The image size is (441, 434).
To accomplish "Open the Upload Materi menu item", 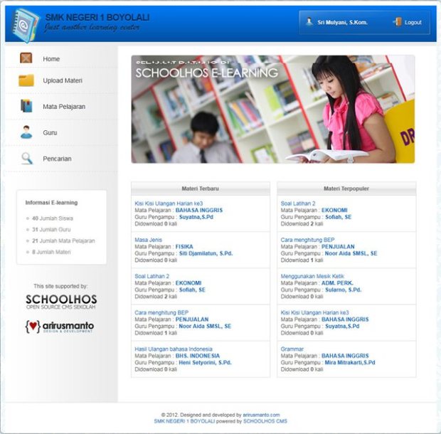I will [x=63, y=80].
